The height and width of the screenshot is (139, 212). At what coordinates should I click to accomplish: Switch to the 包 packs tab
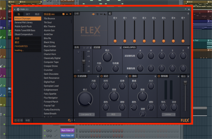click(x=19, y=14)
